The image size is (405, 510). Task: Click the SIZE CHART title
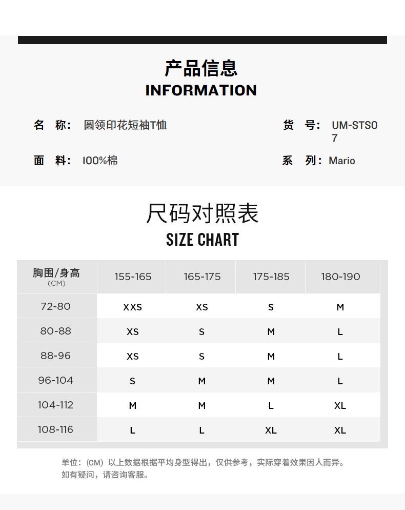202,240
